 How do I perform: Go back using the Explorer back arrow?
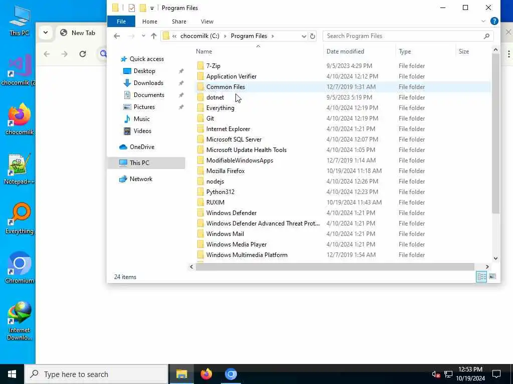point(117,36)
